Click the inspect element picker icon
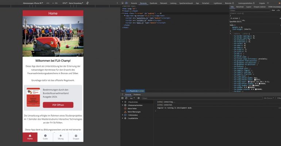The width and height of the screenshot is (281, 146). point(122,3)
